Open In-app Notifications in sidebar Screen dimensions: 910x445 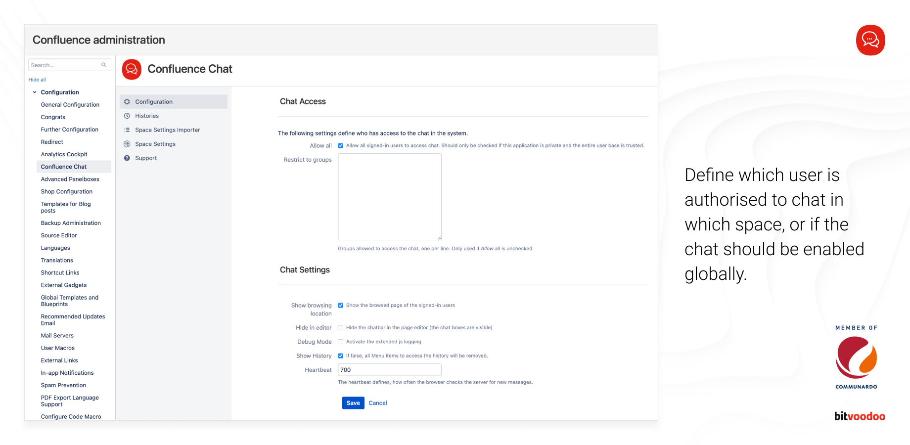(67, 373)
